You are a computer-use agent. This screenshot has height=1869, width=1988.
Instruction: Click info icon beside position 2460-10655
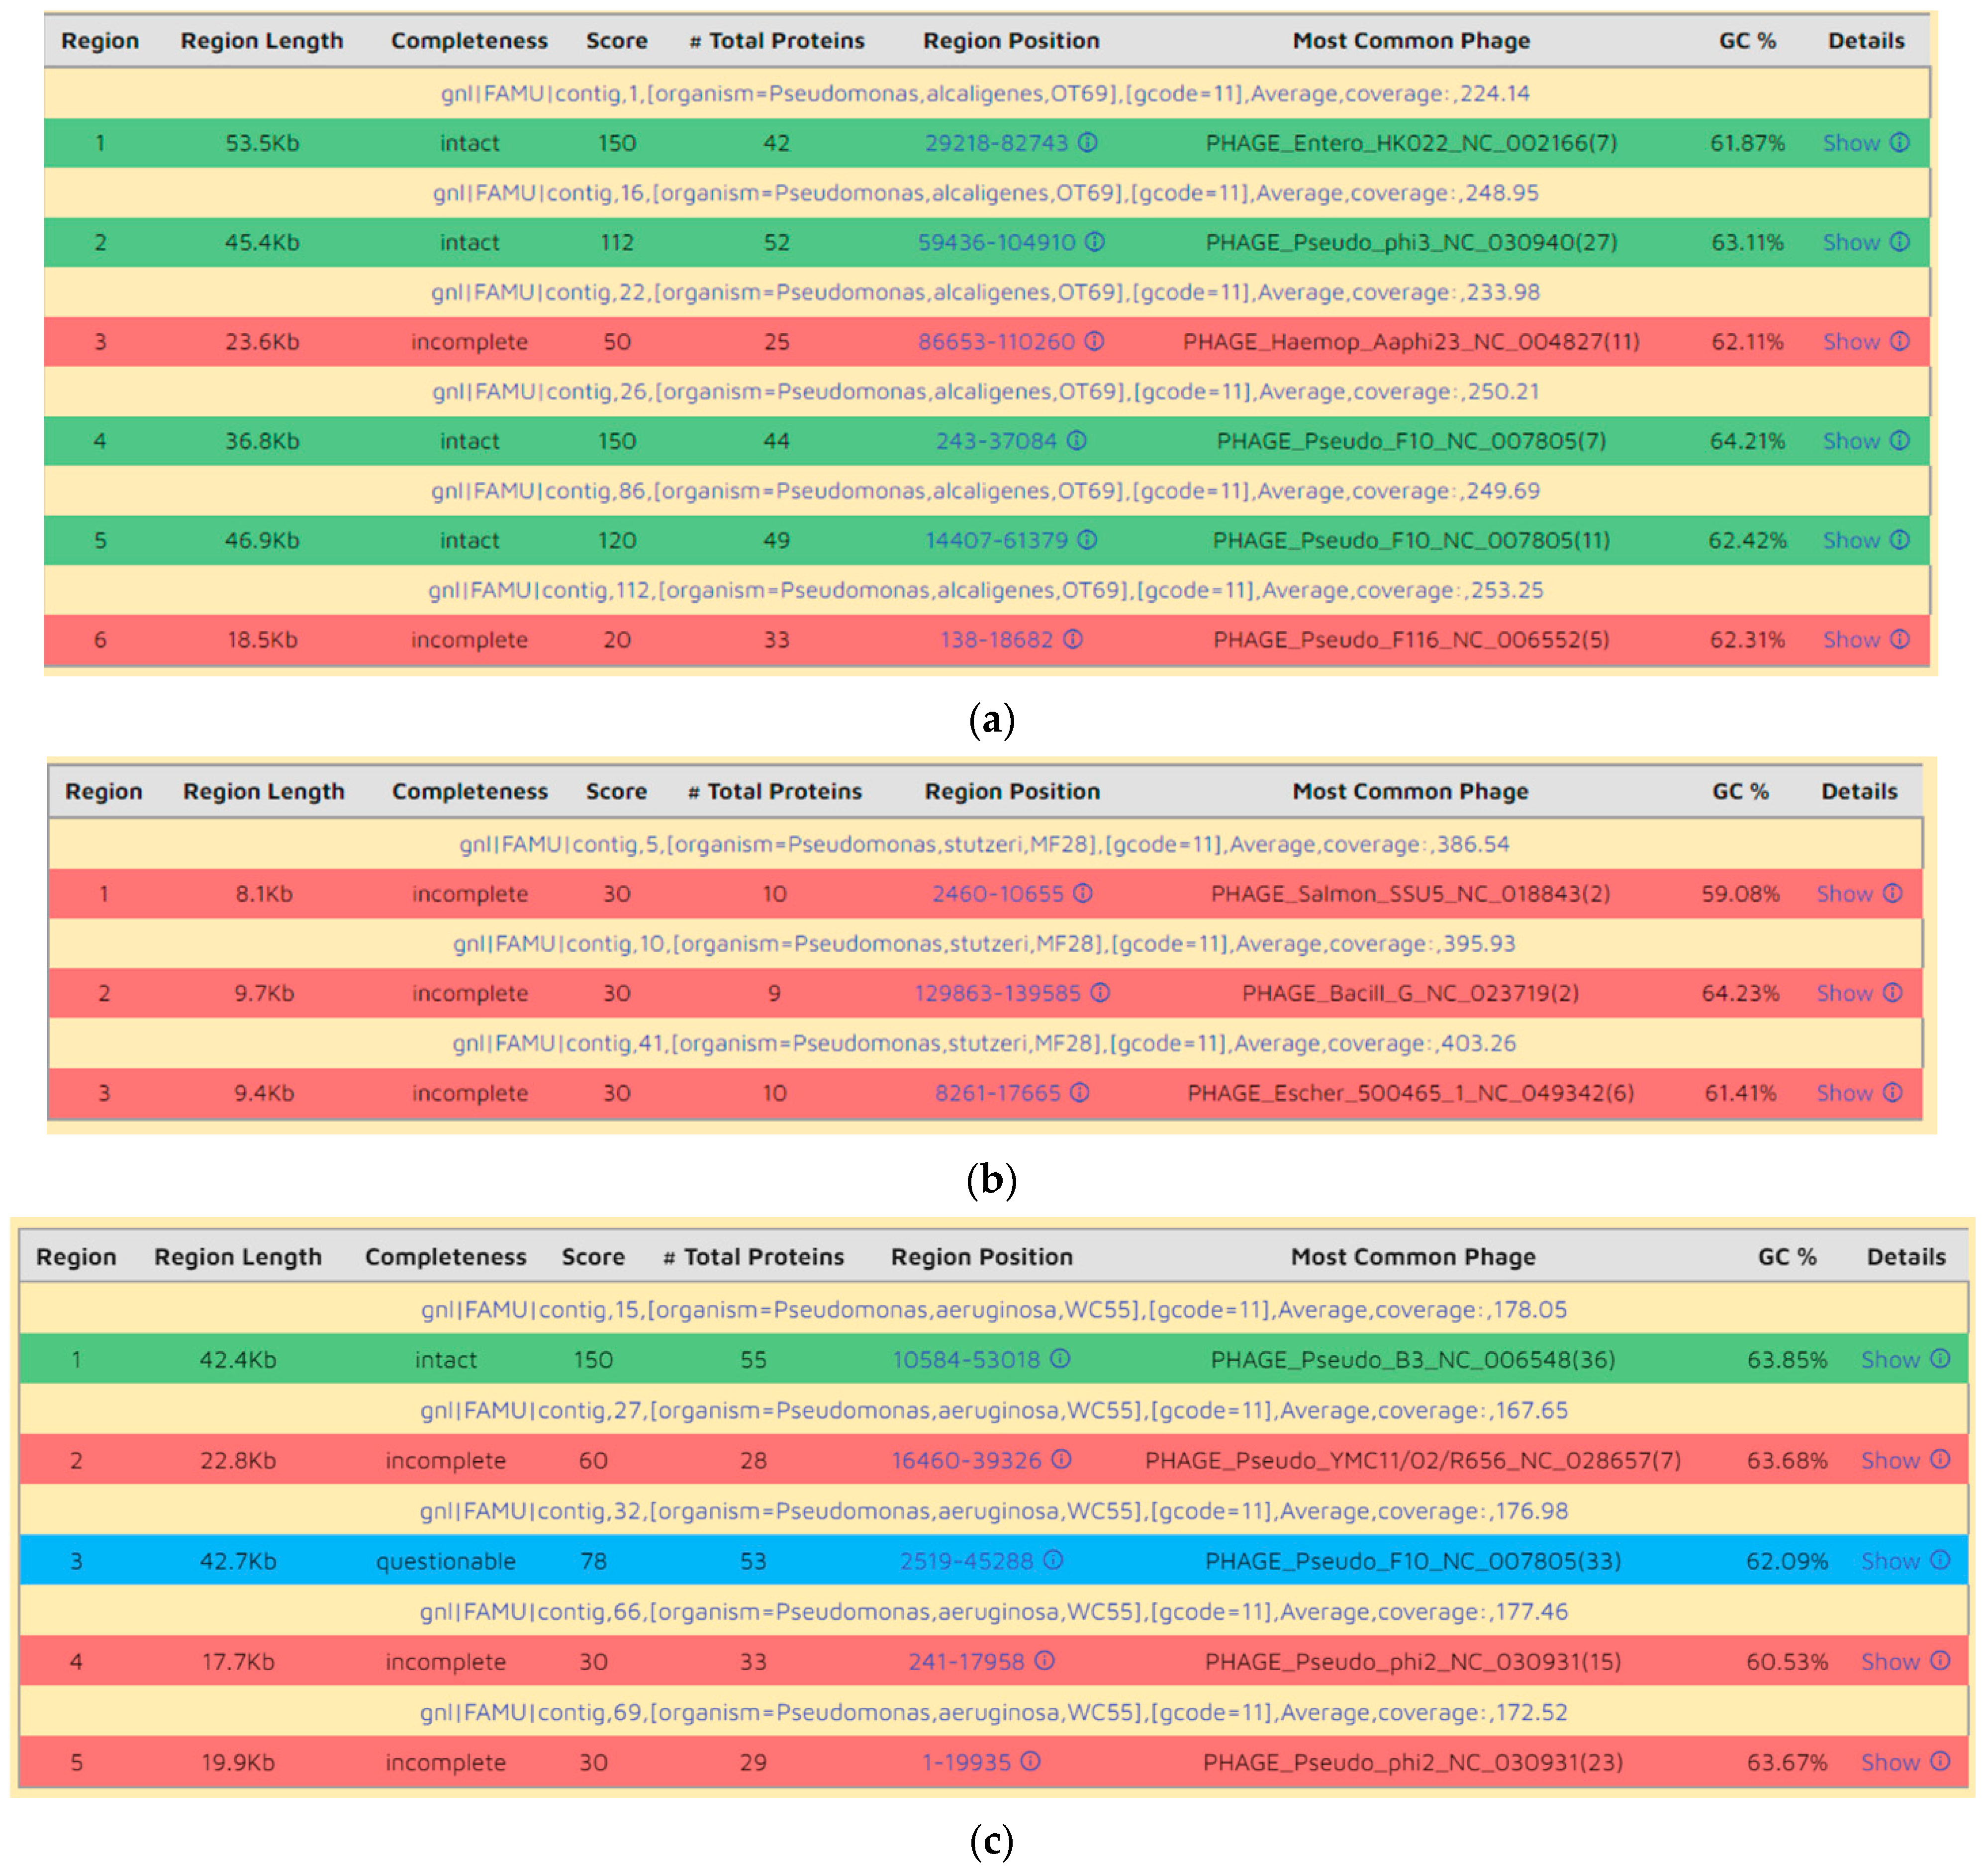click(1083, 893)
